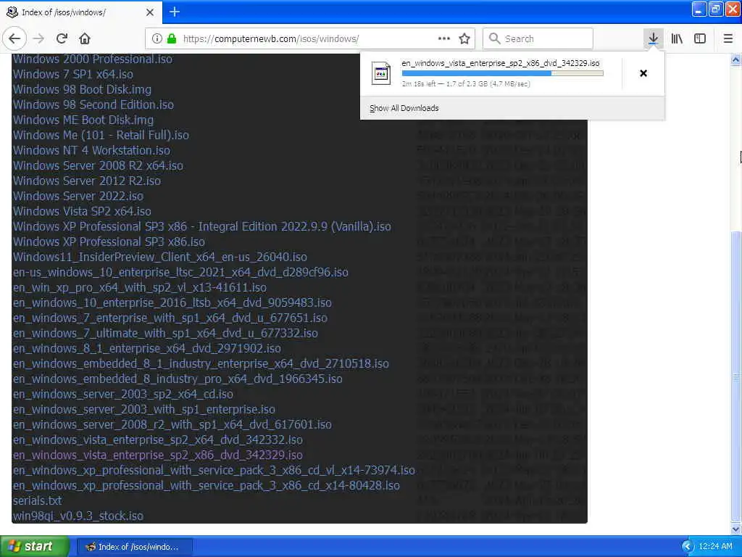This screenshot has height=557, width=742.
Task: Download en_windows_8_1_enterprise_x64_dvd_2971902.iso
Action: pyautogui.click(x=146, y=348)
